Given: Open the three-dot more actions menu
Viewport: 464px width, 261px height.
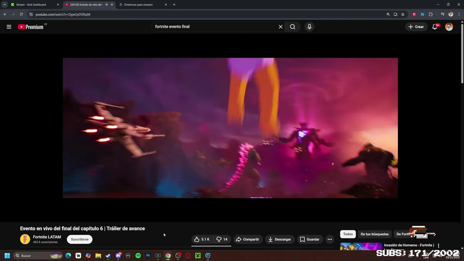Looking at the screenshot, I should (x=330, y=239).
